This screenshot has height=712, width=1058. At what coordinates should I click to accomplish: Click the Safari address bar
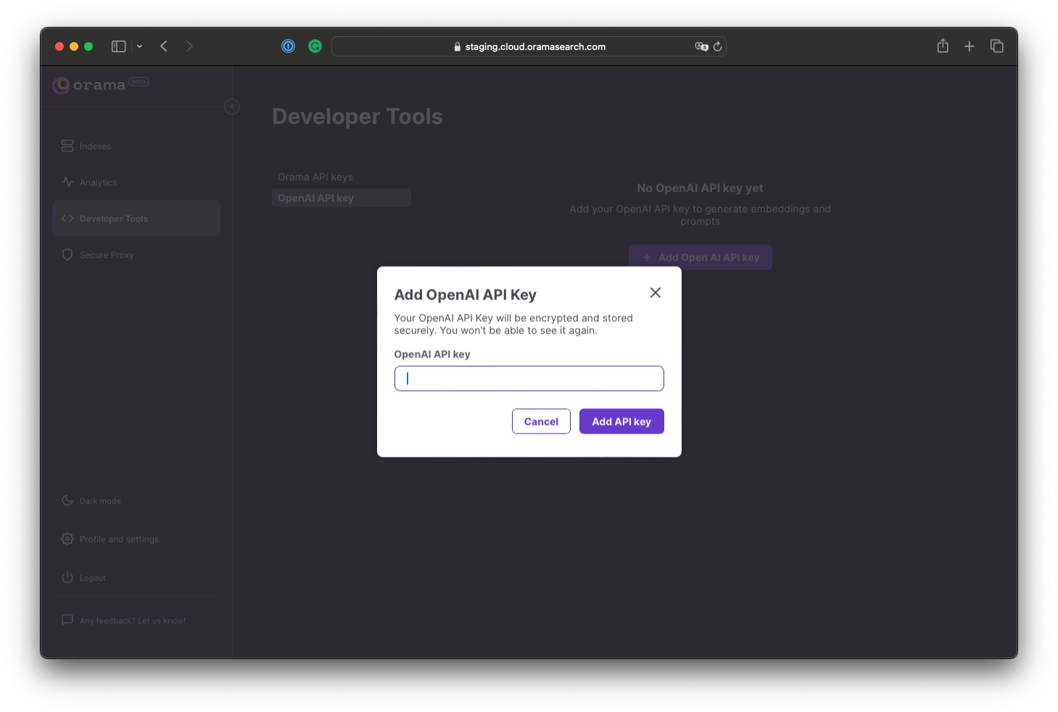(529, 46)
